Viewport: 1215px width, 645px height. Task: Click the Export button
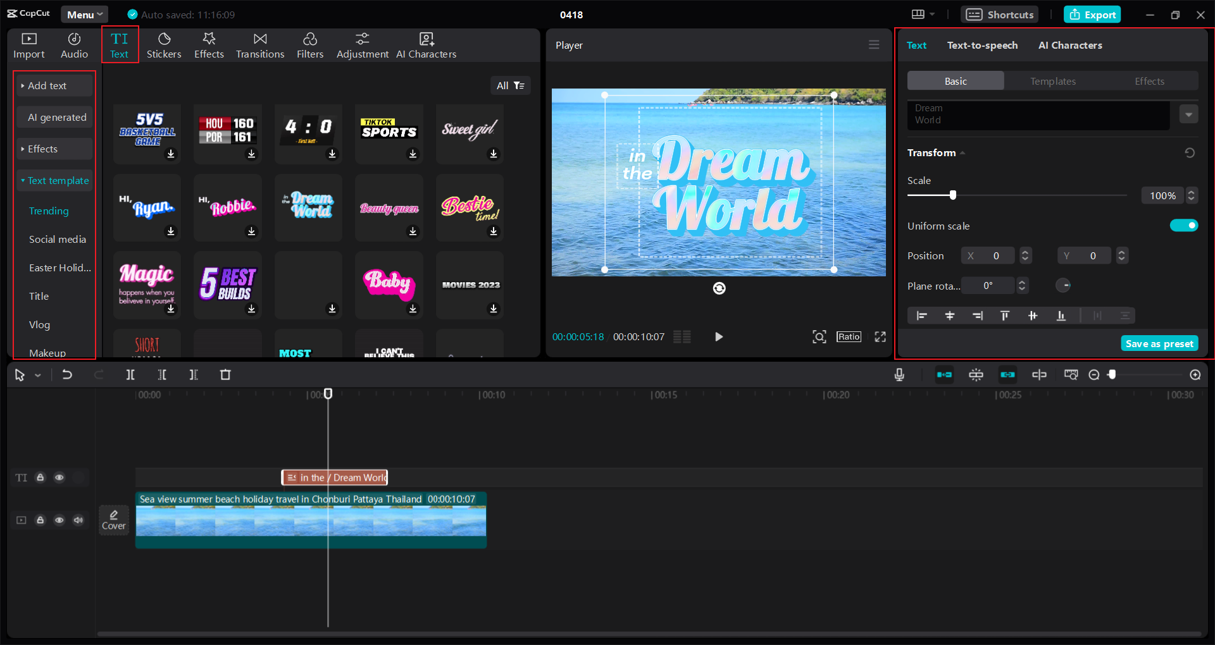pyautogui.click(x=1092, y=14)
